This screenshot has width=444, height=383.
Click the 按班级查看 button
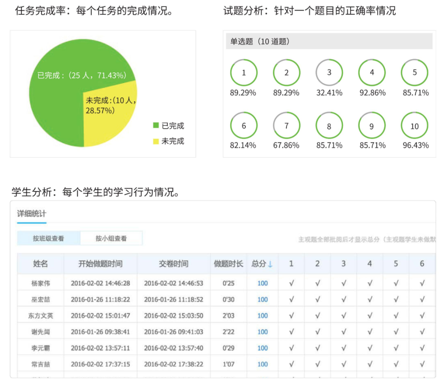point(48,238)
